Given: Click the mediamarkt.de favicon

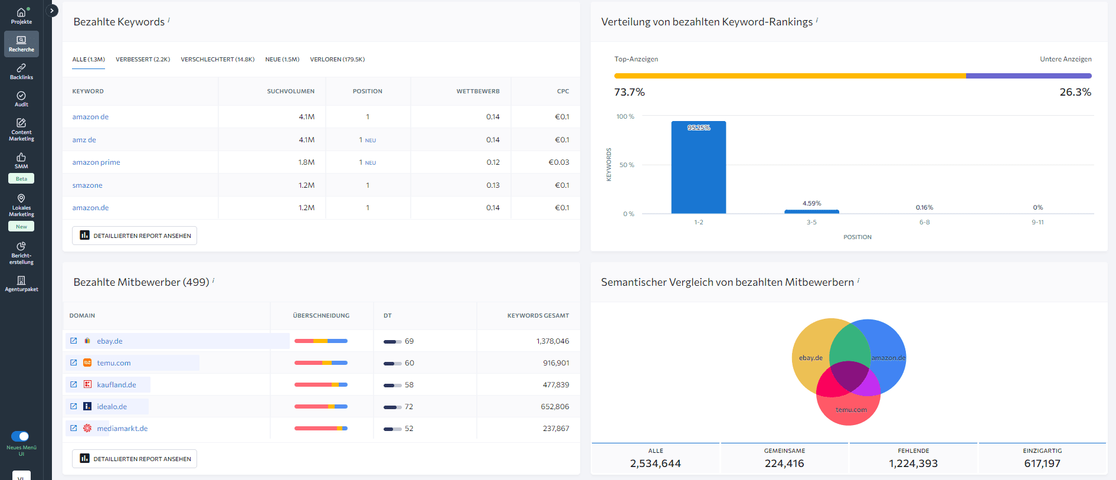Looking at the screenshot, I should (x=87, y=428).
